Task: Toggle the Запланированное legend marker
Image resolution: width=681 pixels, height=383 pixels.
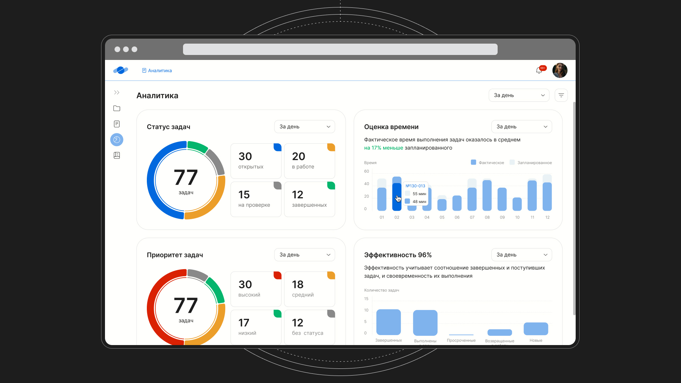Action: coord(512,162)
